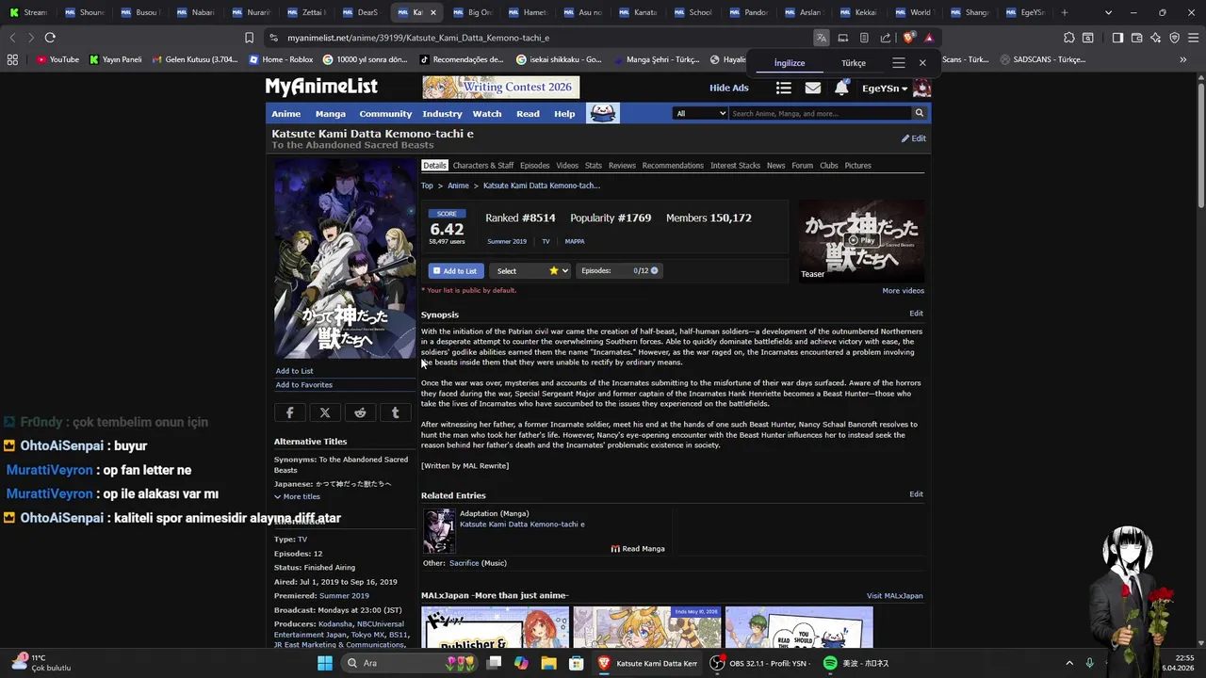Open the Read menu in the navigation bar
This screenshot has width=1206, height=678.
pyautogui.click(x=528, y=113)
